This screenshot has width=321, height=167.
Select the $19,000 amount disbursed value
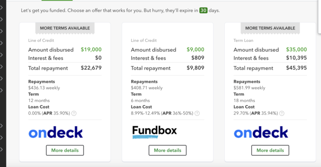click(91, 49)
